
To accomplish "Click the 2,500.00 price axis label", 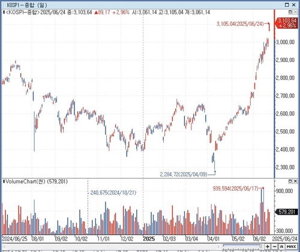I will pos(285,132).
